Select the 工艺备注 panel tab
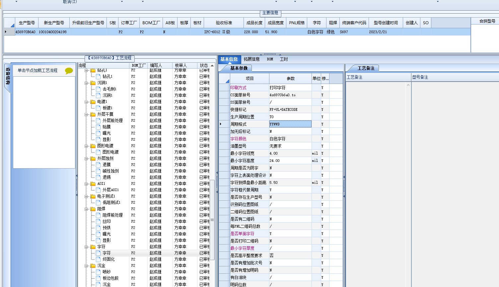The width and height of the screenshot is (499, 287). tap(366, 68)
